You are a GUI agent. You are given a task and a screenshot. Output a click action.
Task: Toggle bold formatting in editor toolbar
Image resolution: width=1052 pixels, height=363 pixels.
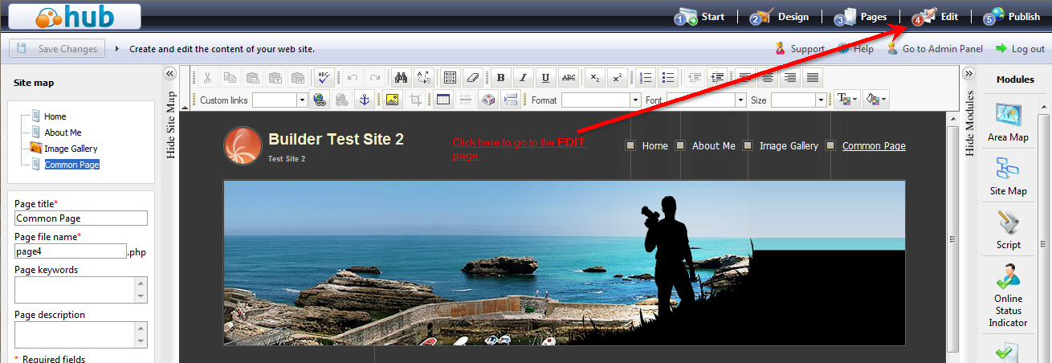(x=501, y=78)
